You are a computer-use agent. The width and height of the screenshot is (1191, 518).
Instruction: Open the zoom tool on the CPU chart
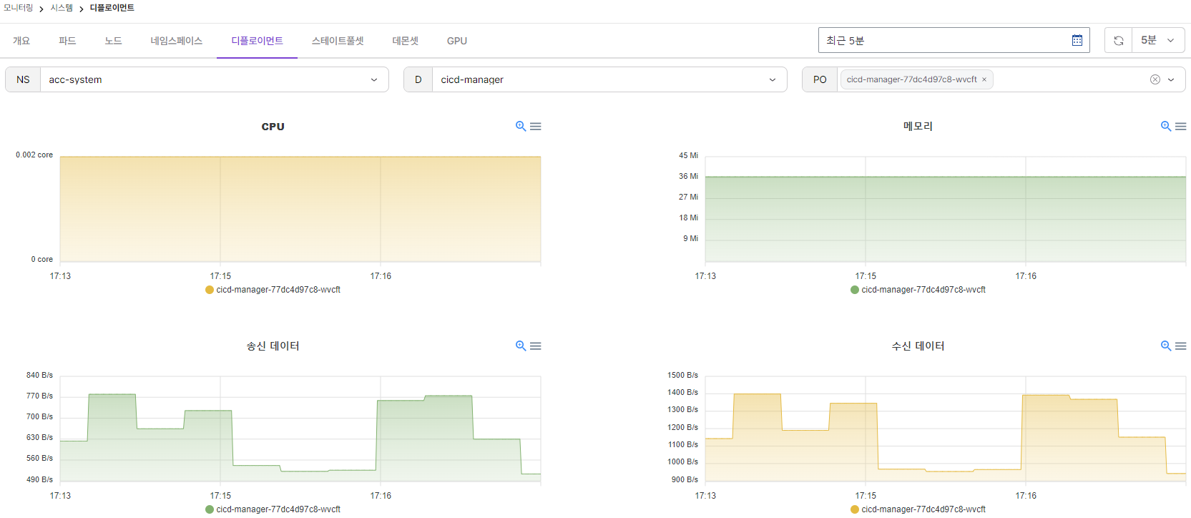521,127
